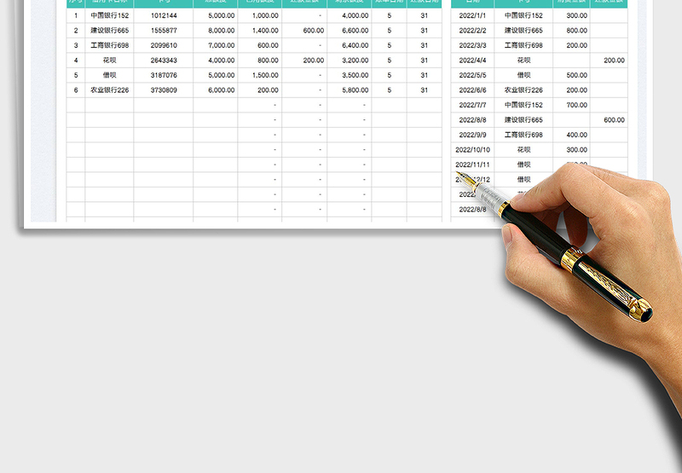Screen dimensions: 682x473
Task: Click the 2022/1/1 date cell
Action: click(472, 15)
